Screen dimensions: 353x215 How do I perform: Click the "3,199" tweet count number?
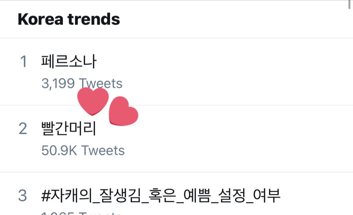tap(59, 84)
